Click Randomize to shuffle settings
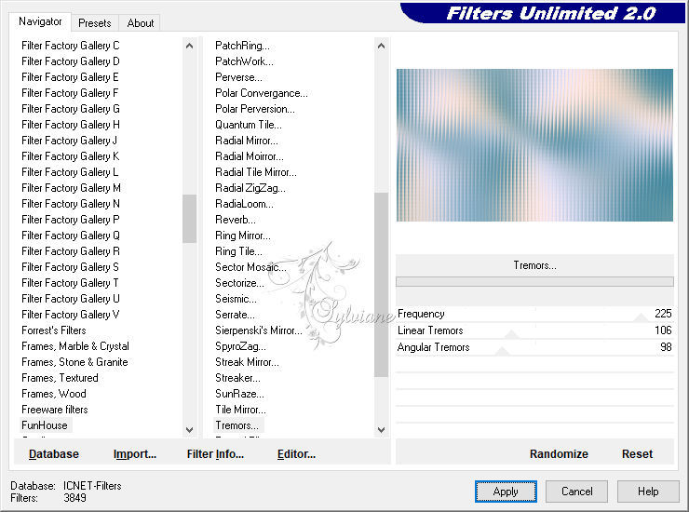The height and width of the screenshot is (512, 689). [559, 454]
